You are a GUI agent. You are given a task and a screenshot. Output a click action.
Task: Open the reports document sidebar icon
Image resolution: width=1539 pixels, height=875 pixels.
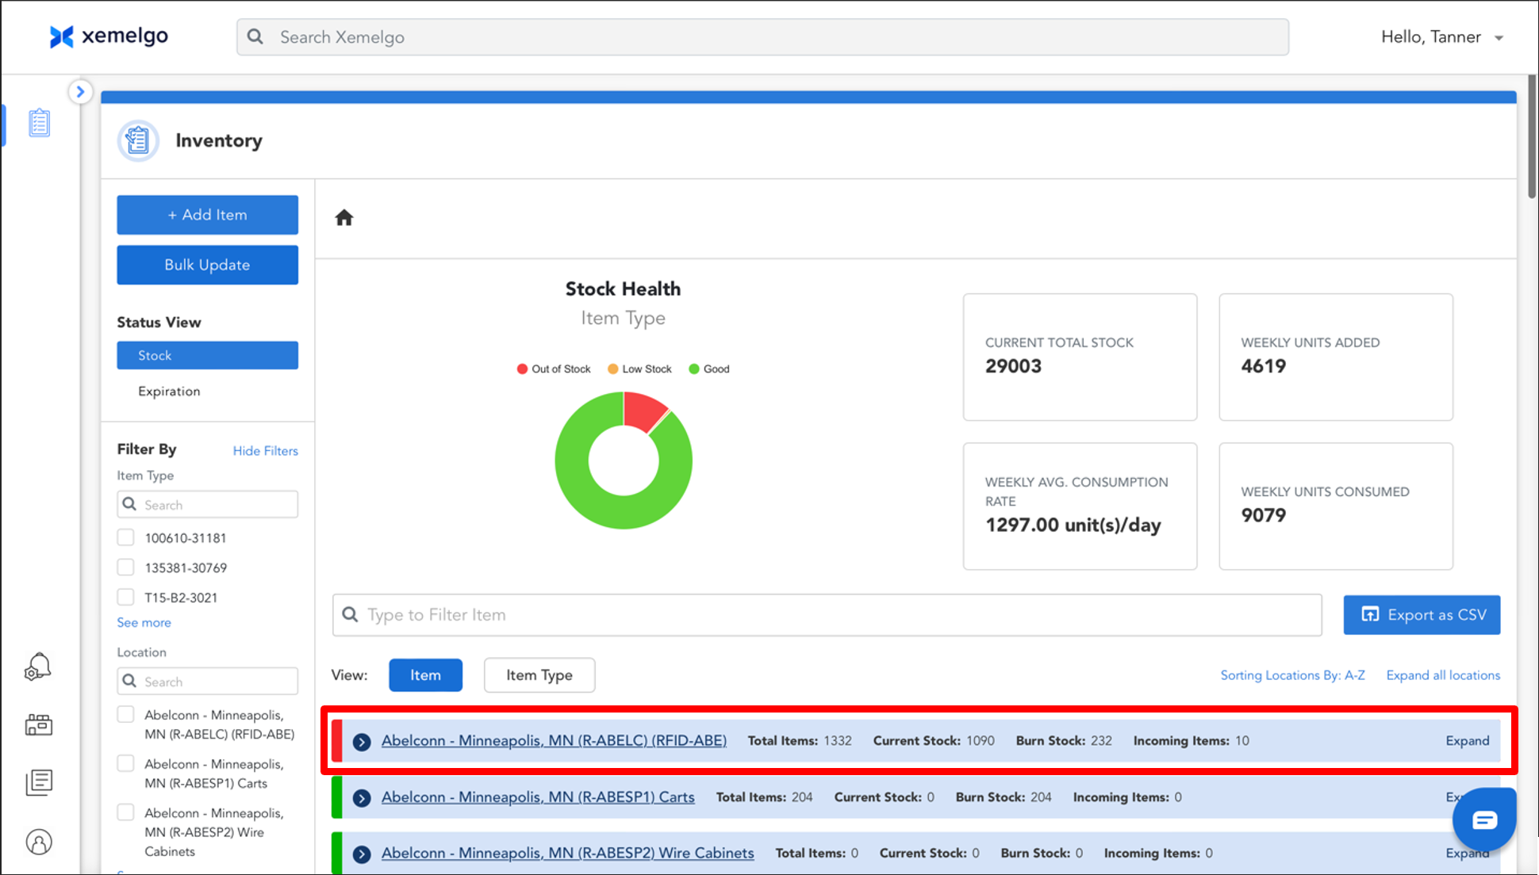[x=39, y=783]
